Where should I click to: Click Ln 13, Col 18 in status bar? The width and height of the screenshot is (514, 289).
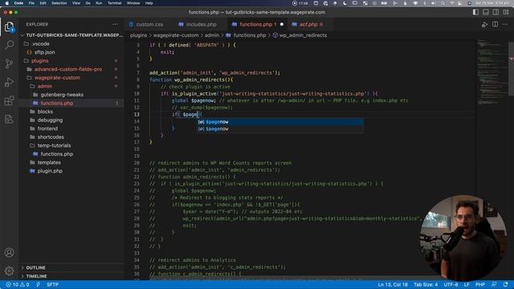(x=393, y=284)
